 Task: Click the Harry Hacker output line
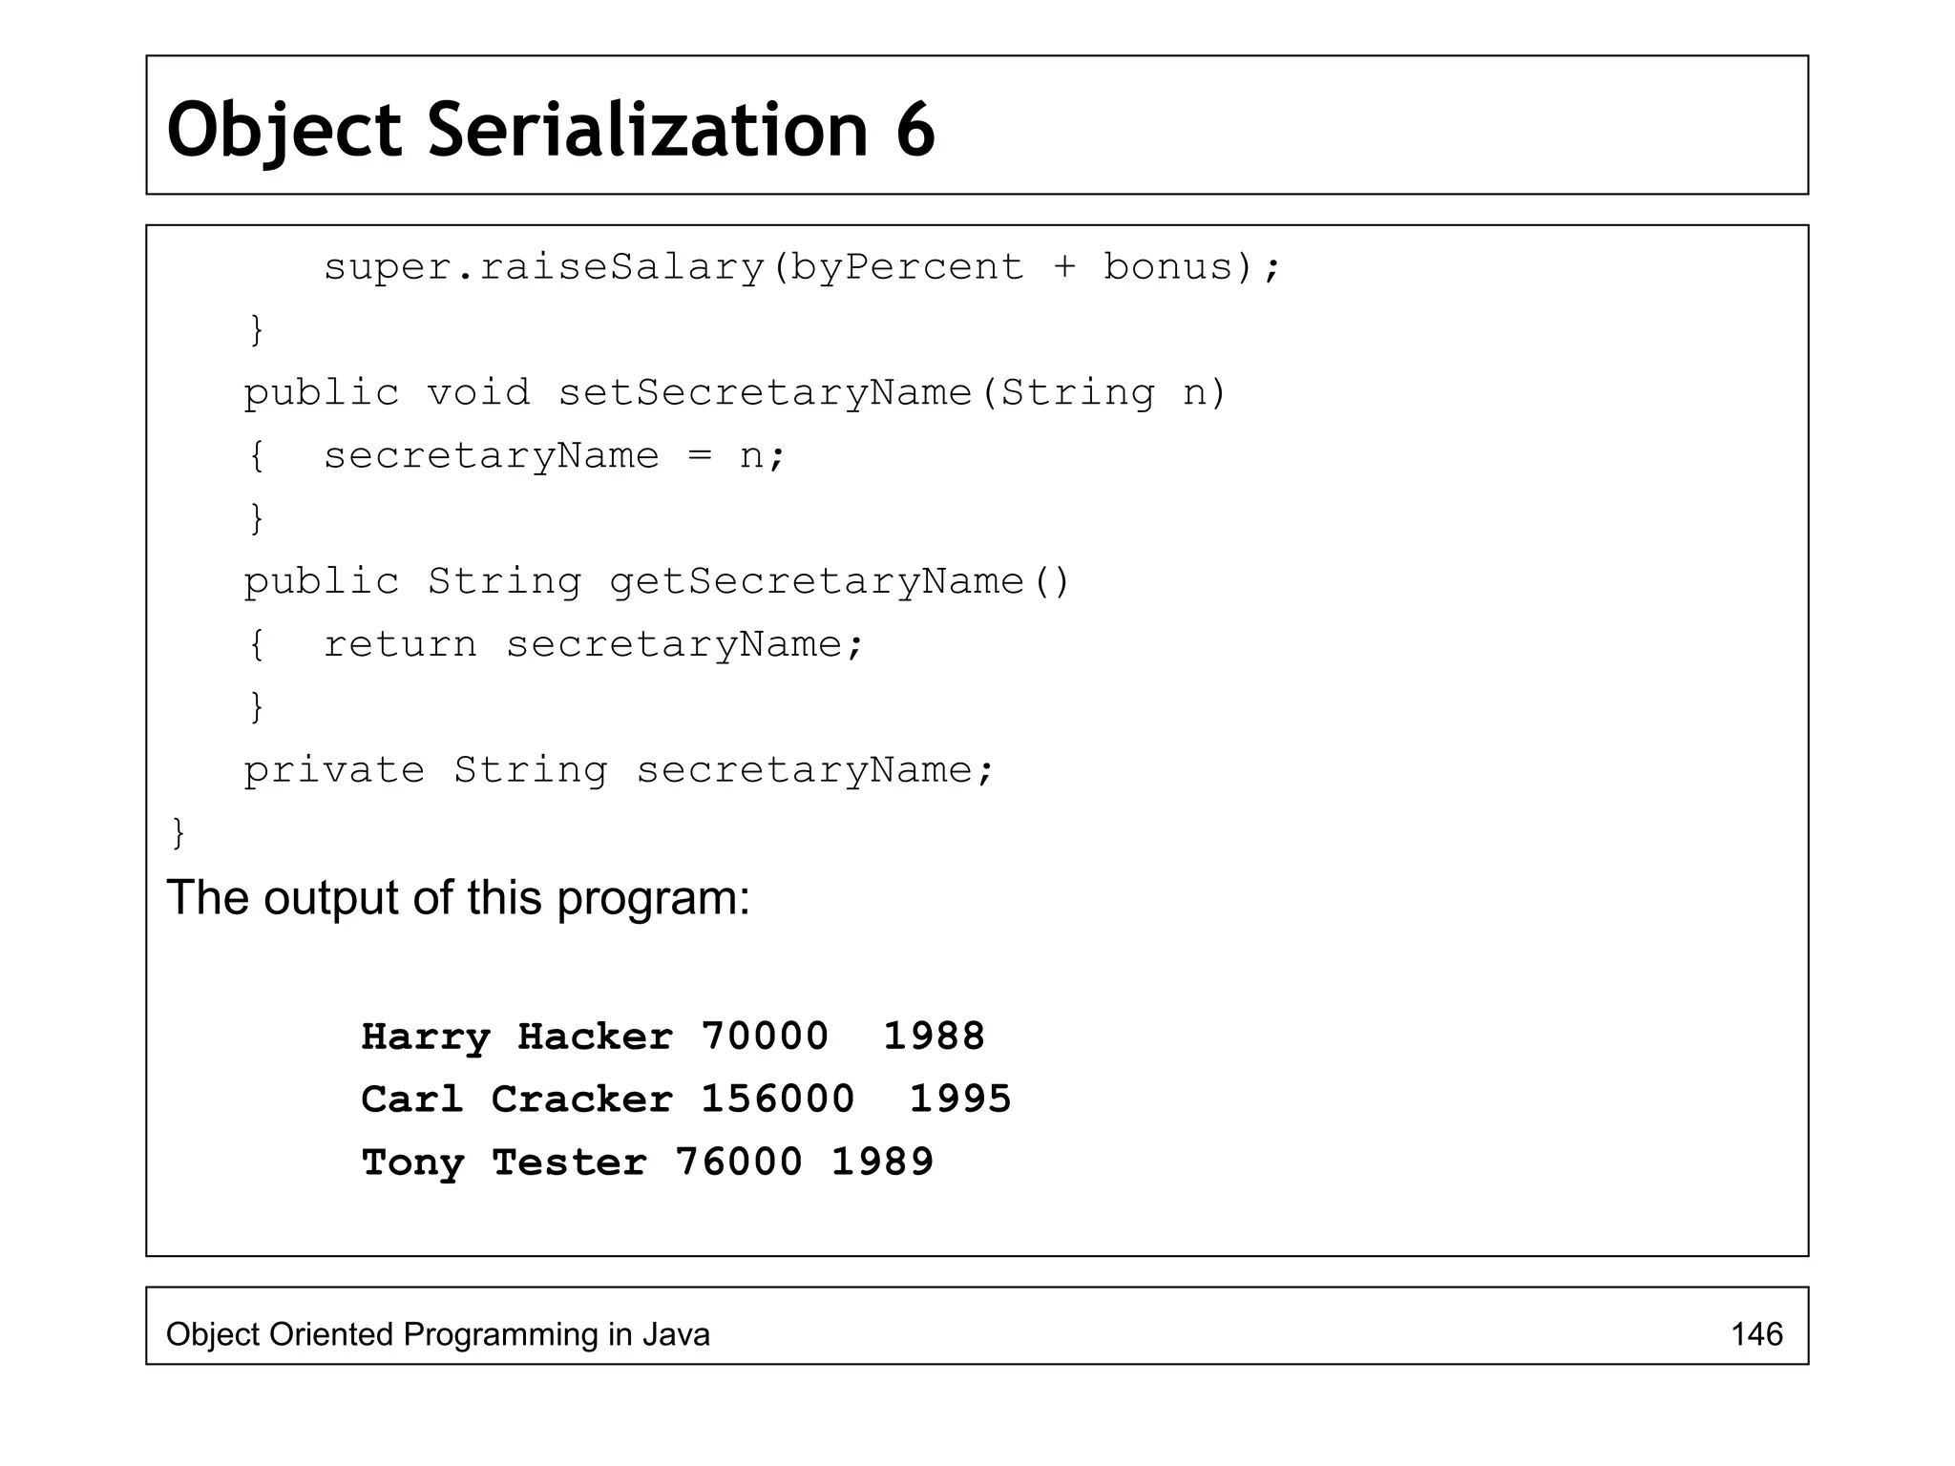coord(672,1037)
